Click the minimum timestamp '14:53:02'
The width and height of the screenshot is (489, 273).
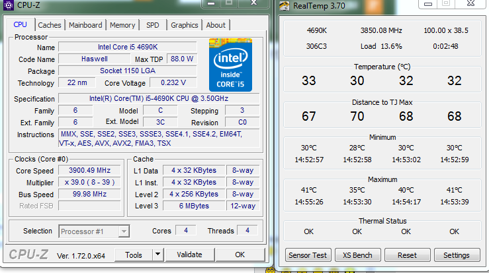click(x=406, y=160)
